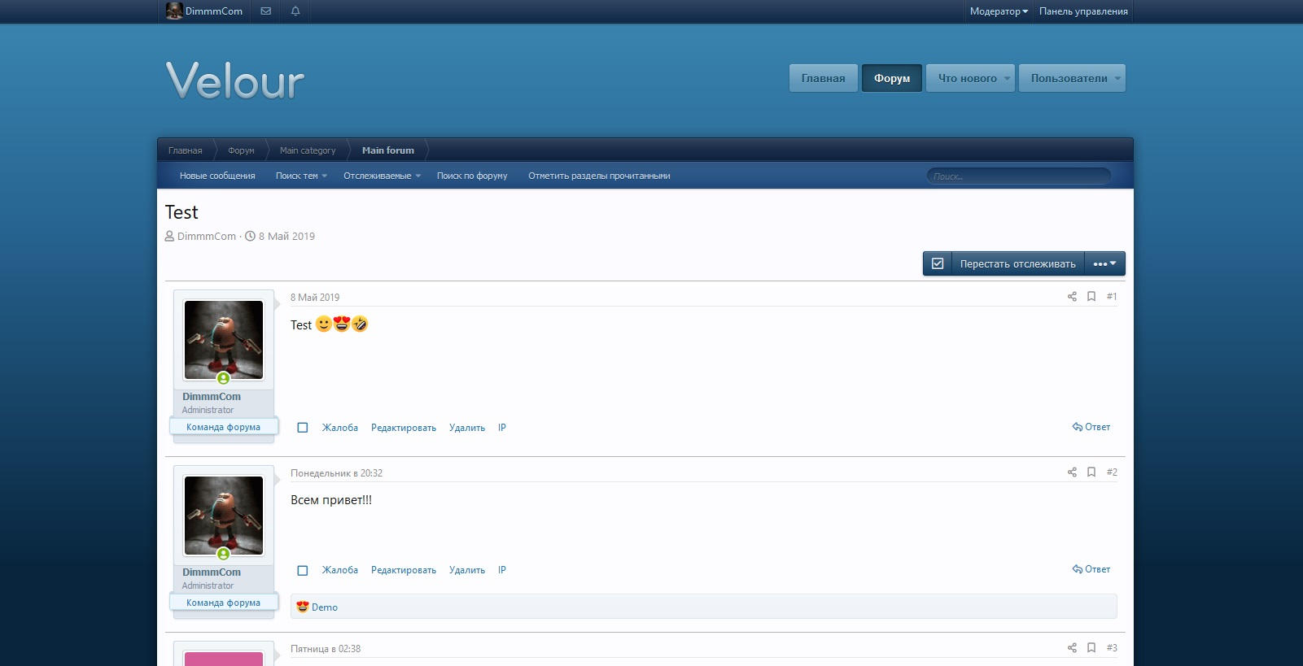This screenshot has height=666, width=1303.
Task: Toggle the thread selection checkbox button
Action: pyautogui.click(x=938, y=263)
